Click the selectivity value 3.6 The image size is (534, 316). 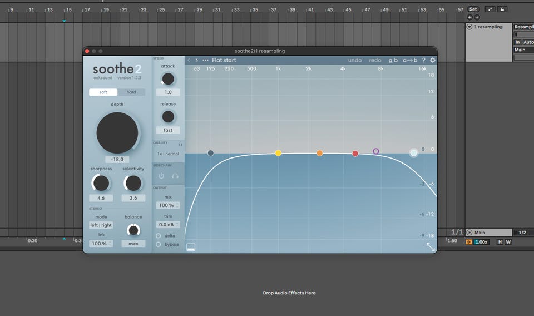[x=133, y=198]
